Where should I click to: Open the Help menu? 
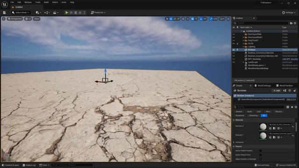click(72, 2)
